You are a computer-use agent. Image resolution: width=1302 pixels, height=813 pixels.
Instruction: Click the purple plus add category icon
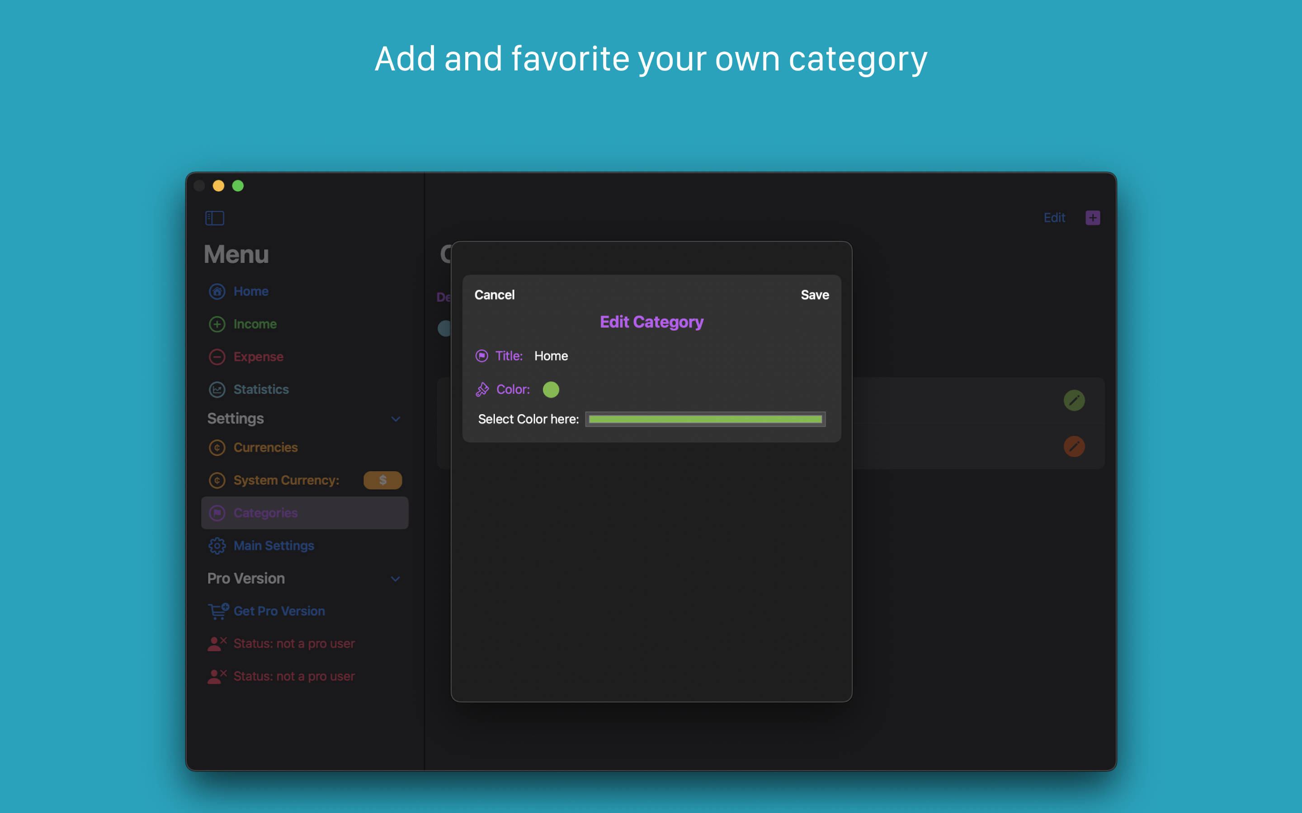click(1093, 218)
